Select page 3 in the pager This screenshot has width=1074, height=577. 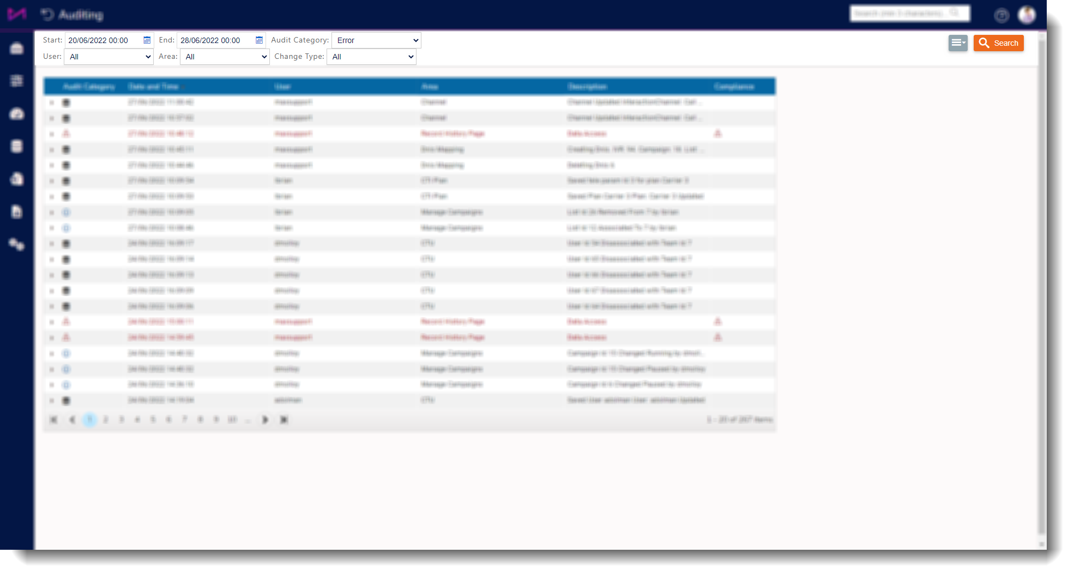[x=122, y=420]
